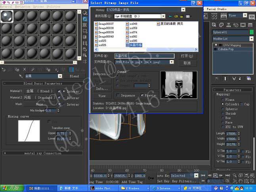Click the Create New Folder icon
Viewport: 256px width, 192px height.
pos(181,16)
